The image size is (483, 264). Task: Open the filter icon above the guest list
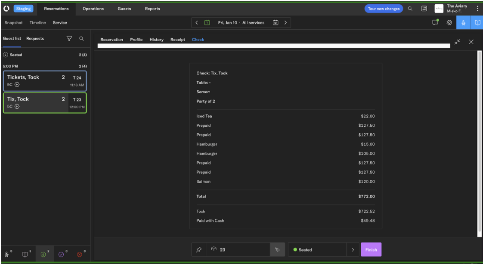click(69, 39)
